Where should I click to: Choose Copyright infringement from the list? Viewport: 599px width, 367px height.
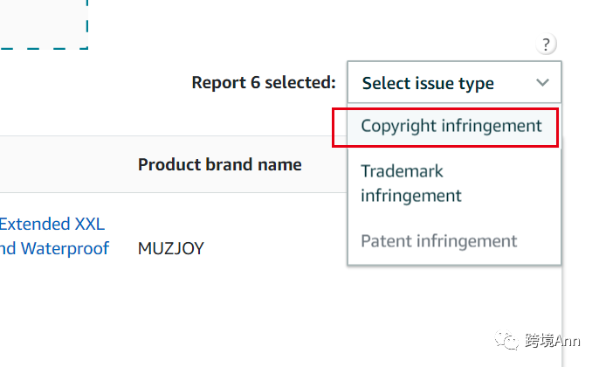451,126
